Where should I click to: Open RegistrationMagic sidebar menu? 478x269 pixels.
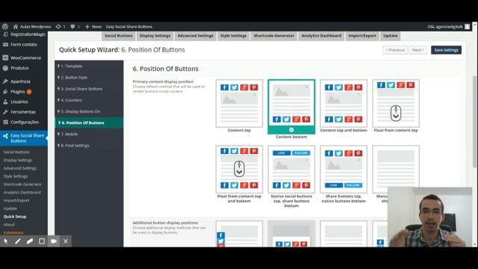24,34
